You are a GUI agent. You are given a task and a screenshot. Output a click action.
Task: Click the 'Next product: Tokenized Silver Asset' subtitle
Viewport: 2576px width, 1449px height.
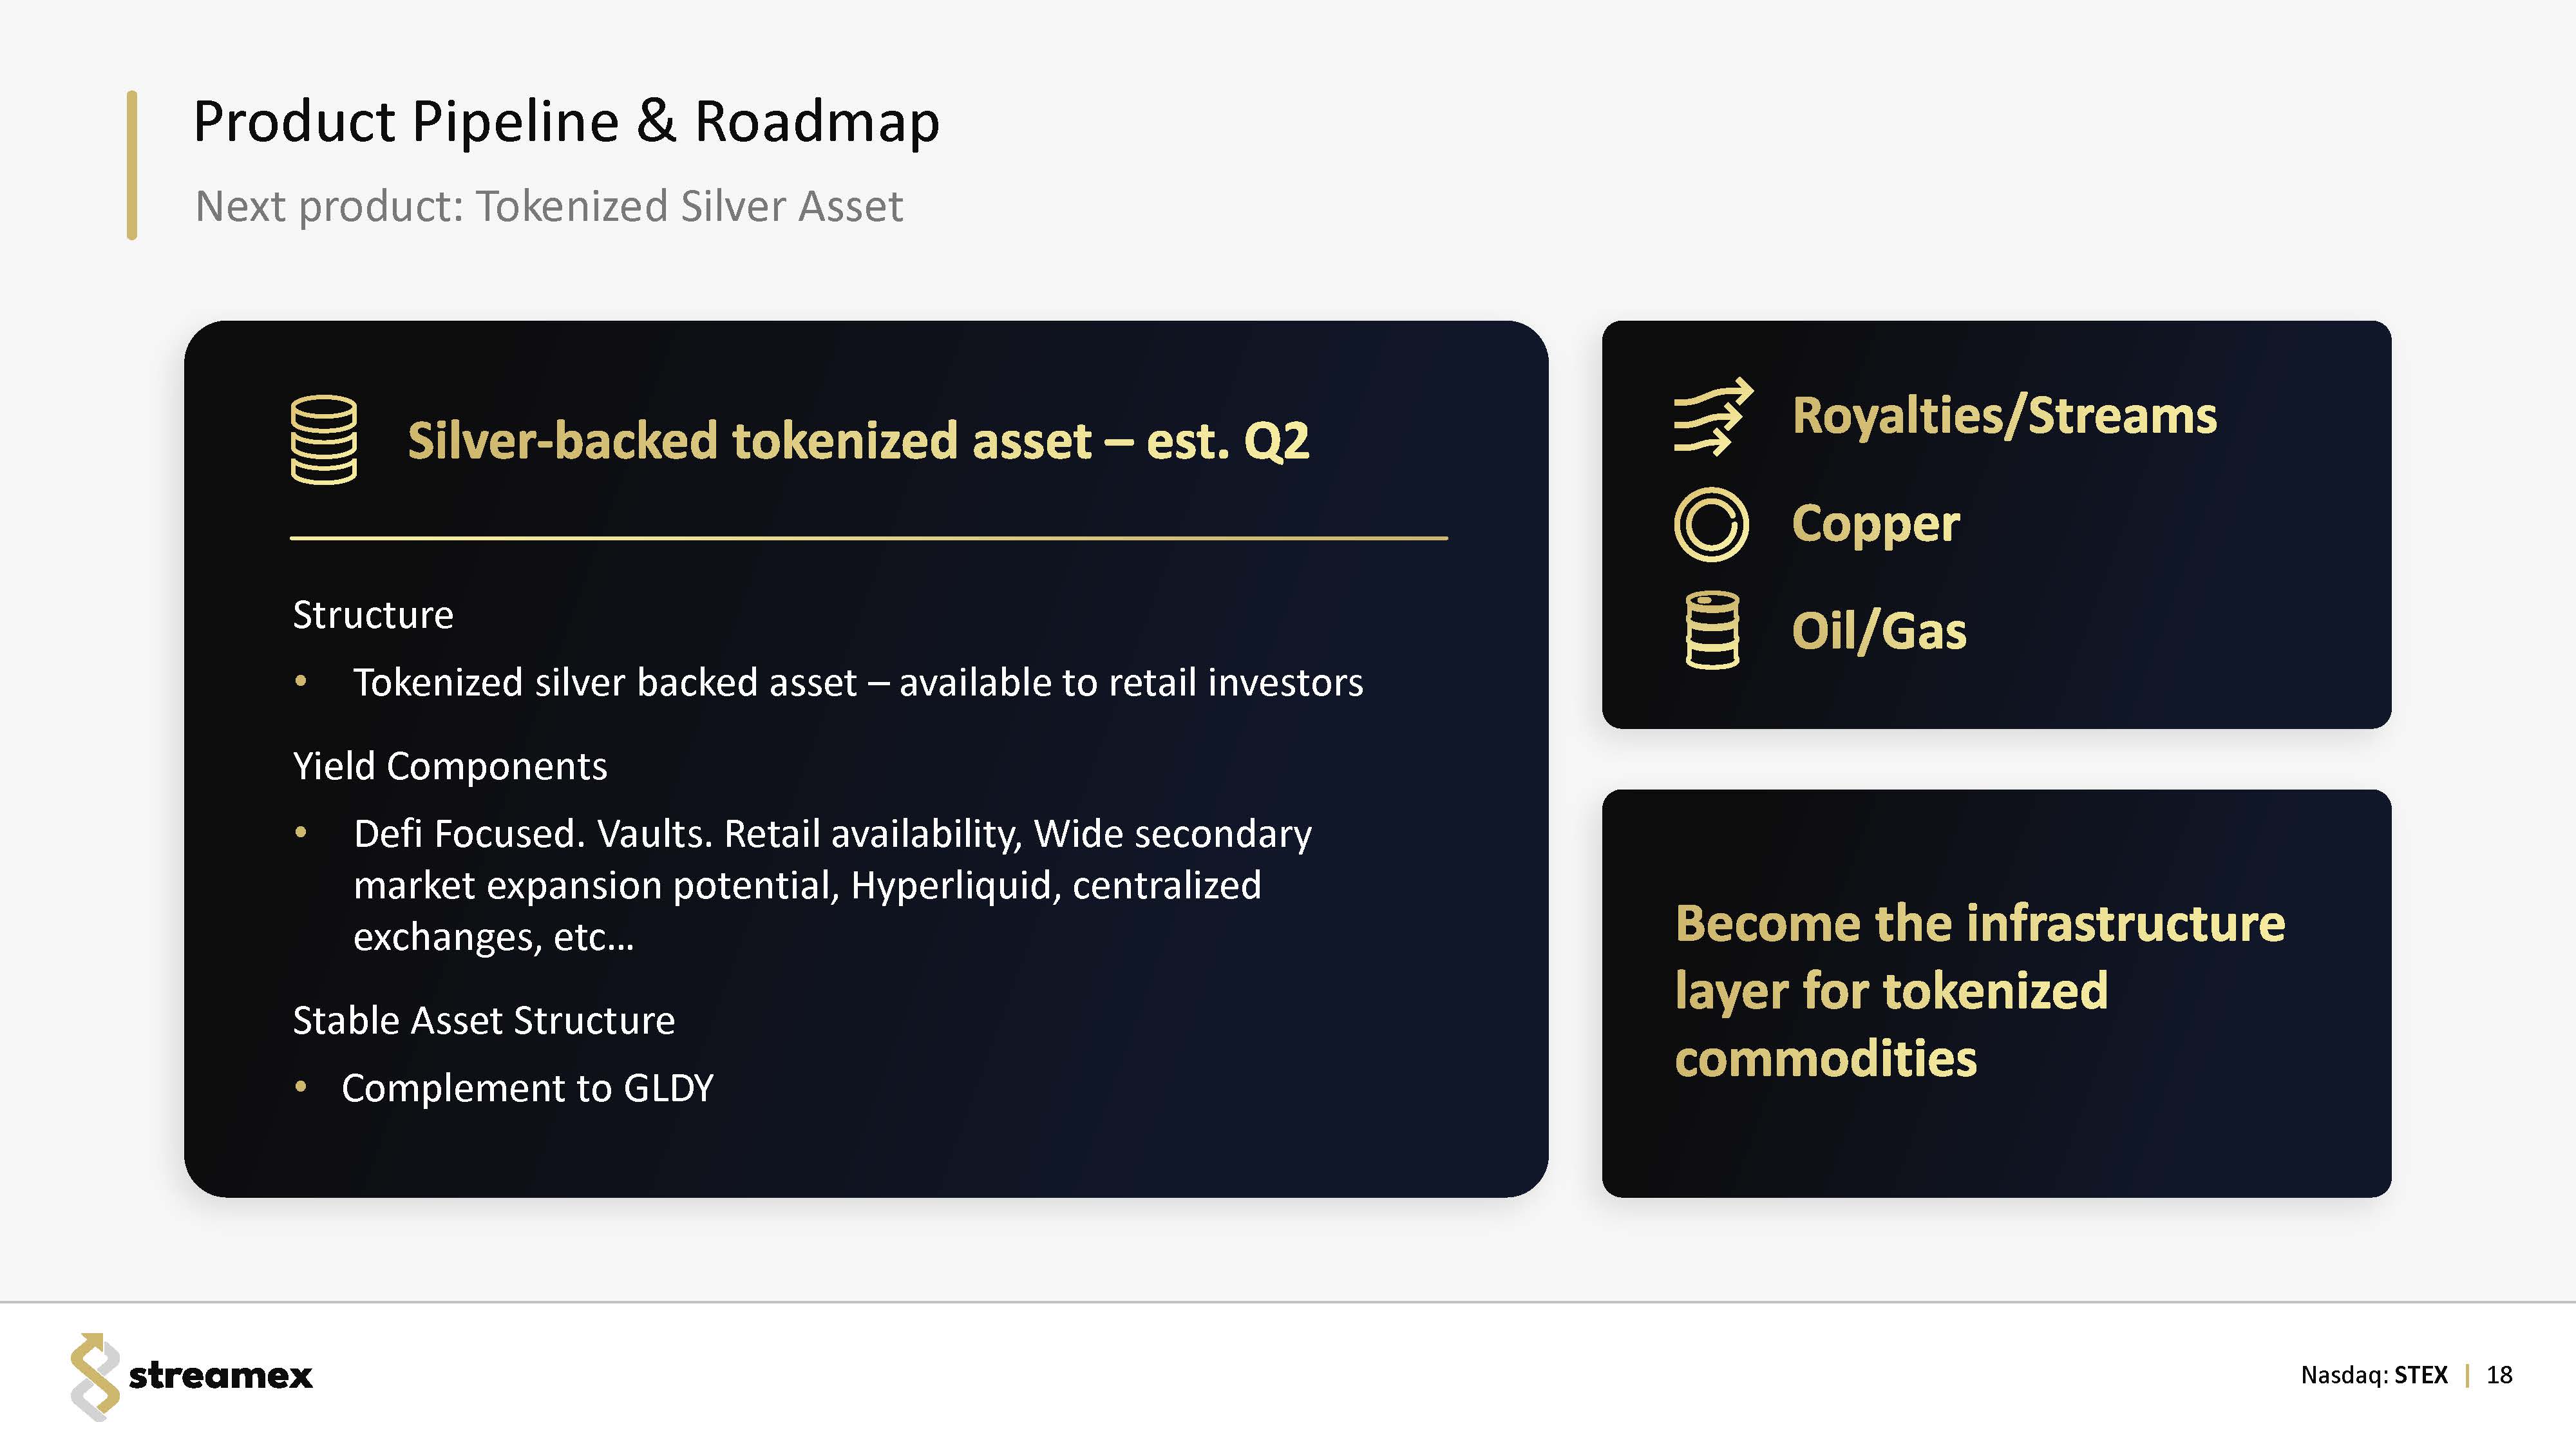coord(548,206)
